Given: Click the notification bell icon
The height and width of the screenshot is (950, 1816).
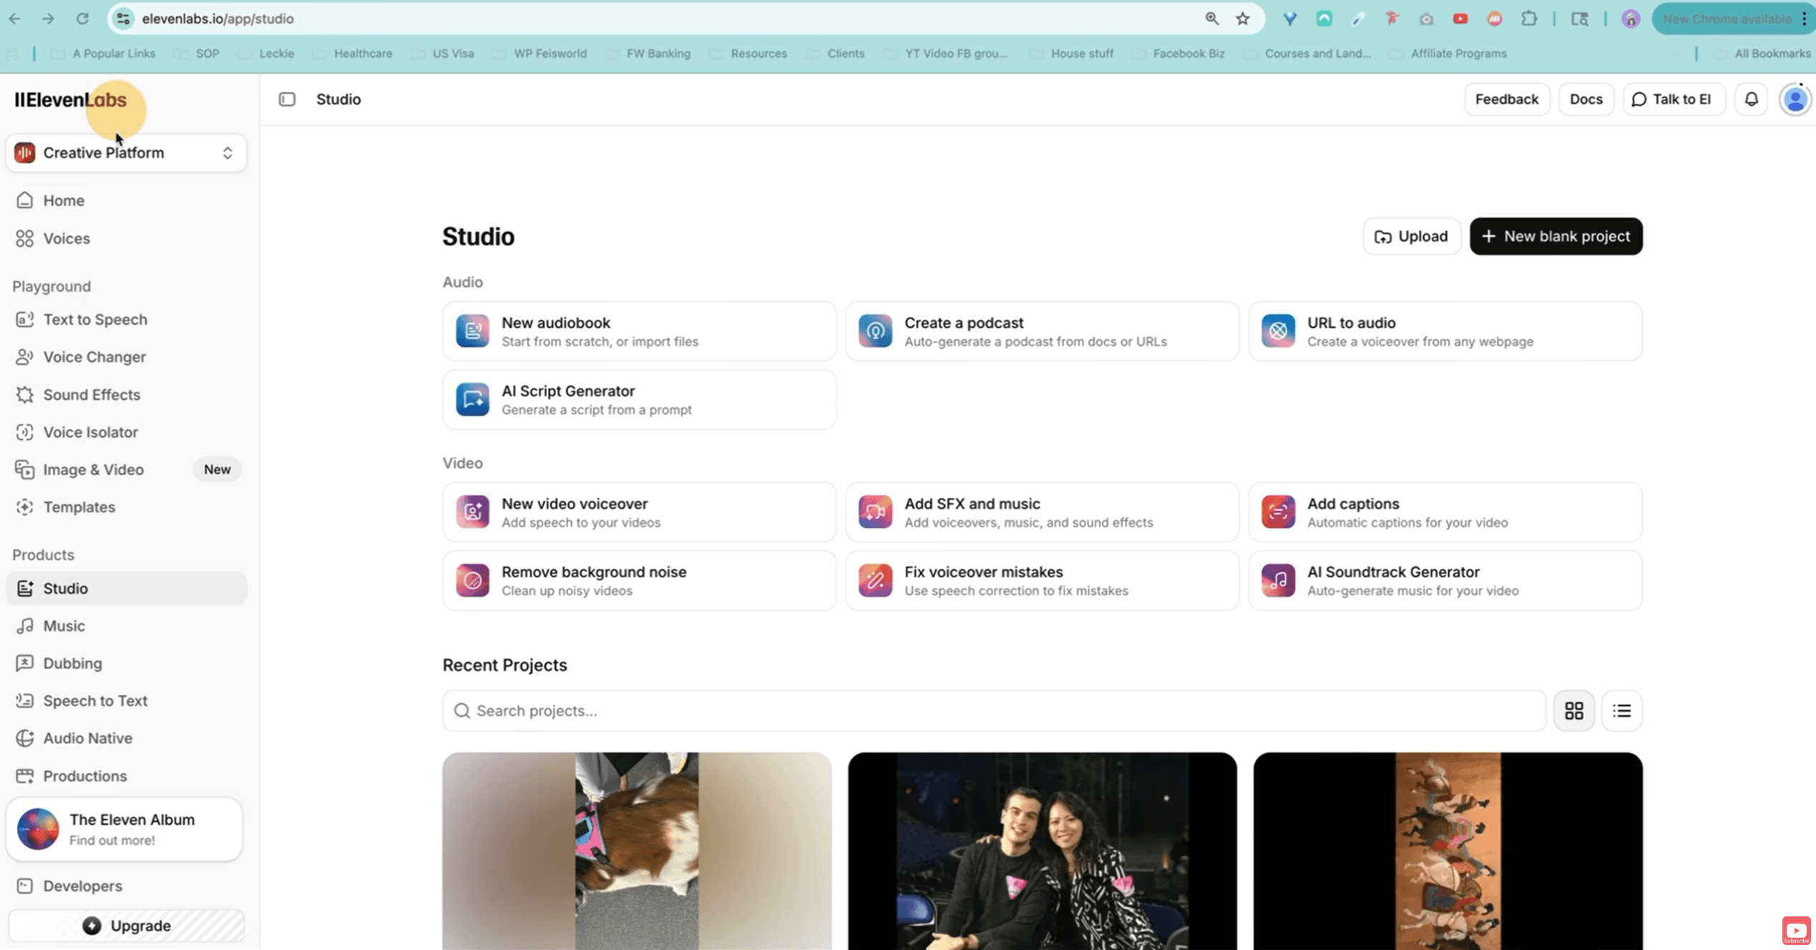Looking at the screenshot, I should coord(1751,99).
